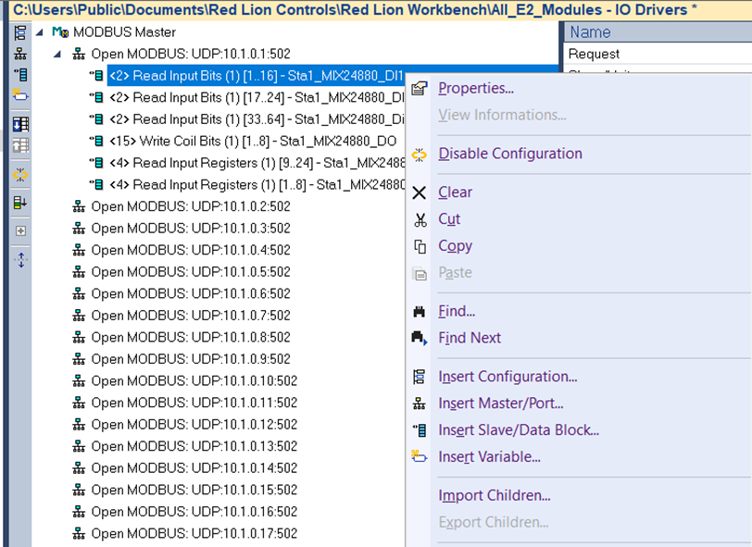Select Open MODBUS: UDP:10.1.0.4:502 port
The height and width of the screenshot is (547, 752).
[191, 250]
